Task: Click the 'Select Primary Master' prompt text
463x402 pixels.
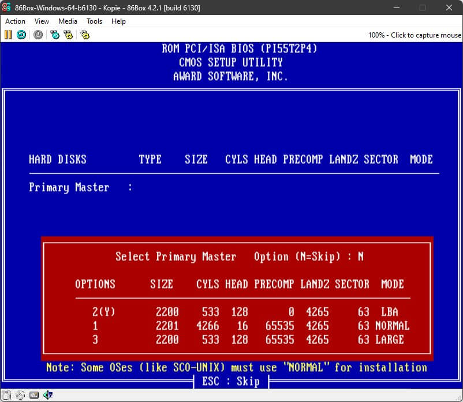Action: pyautogui.click(x=176, y=256)
